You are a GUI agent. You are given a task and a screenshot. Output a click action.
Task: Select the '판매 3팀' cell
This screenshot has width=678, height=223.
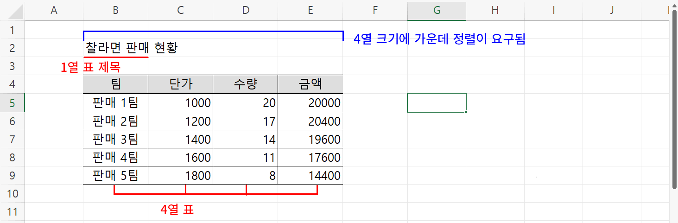tap(115, 139)
